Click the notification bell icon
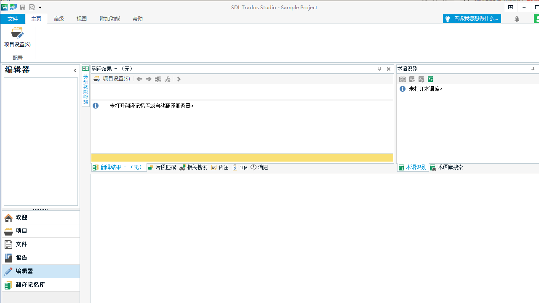 [517, 19]
